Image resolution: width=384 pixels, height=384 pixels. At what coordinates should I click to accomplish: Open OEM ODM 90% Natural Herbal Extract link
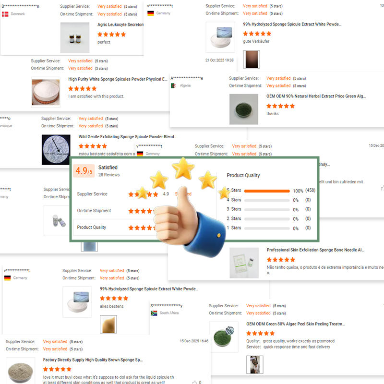pos(316,96)
